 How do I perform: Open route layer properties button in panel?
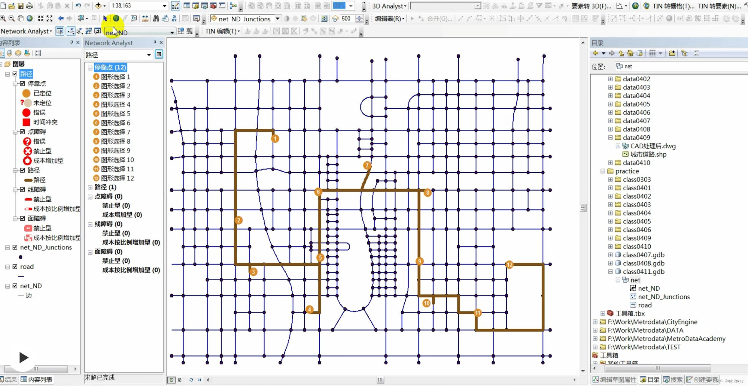pos(159,54)
